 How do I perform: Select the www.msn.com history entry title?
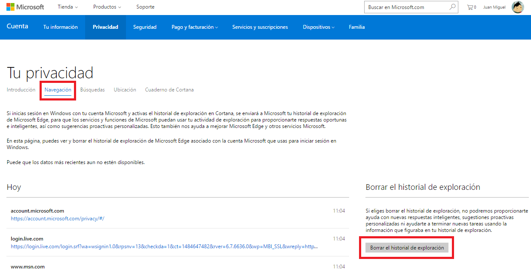28,267
